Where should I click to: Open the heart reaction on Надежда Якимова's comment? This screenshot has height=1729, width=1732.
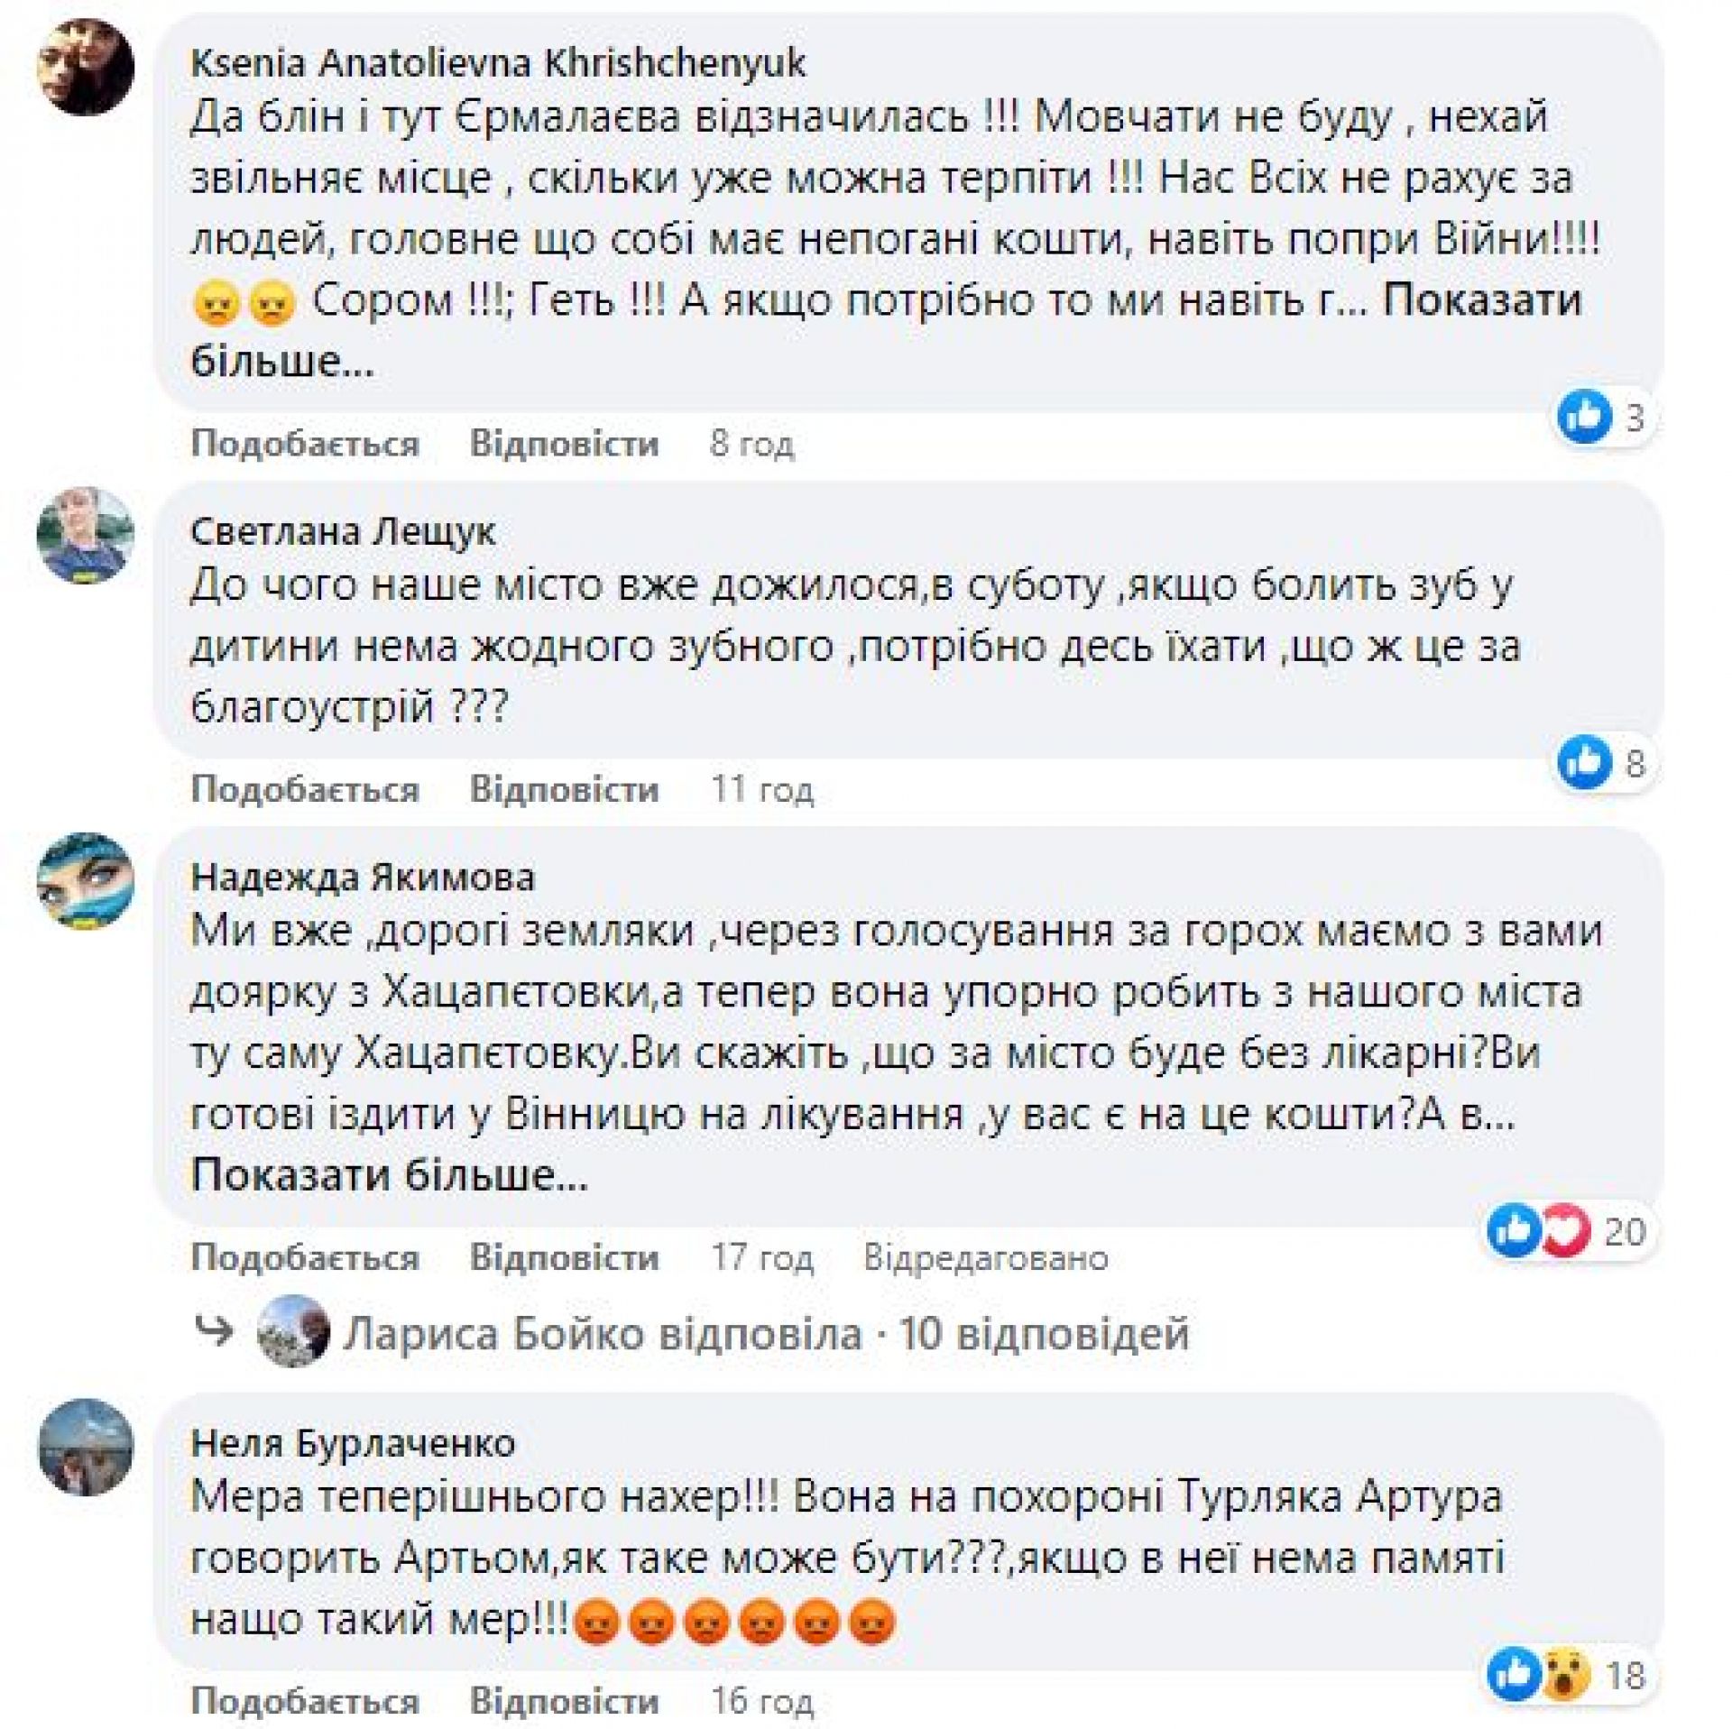click(x=1564, y=1230)
